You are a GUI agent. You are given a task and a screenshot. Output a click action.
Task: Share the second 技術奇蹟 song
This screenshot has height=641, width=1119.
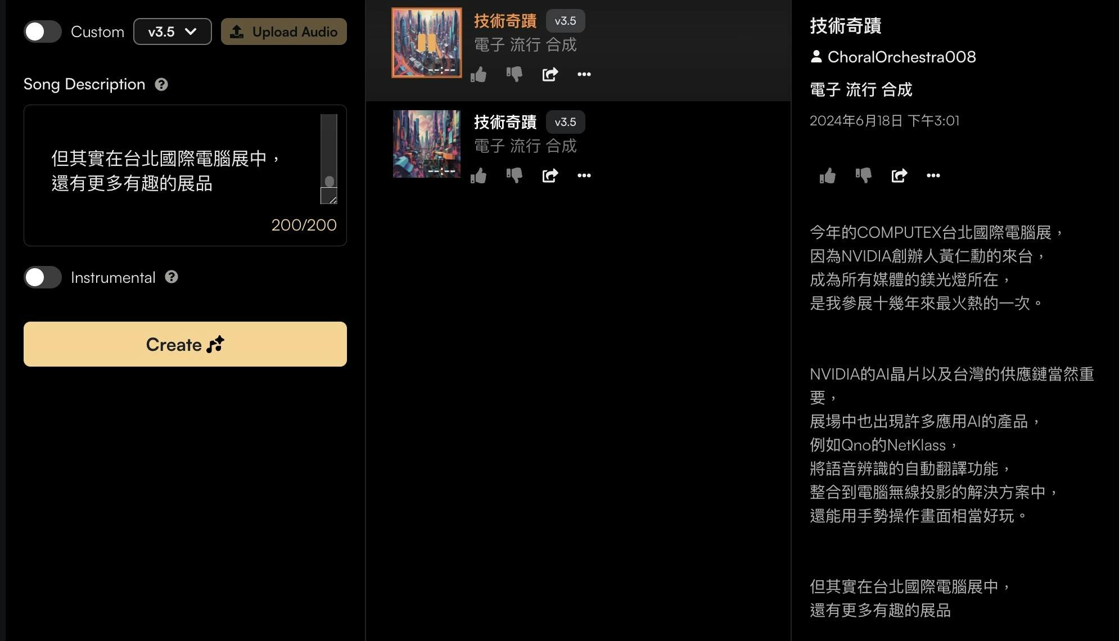[x=550, y=175]
